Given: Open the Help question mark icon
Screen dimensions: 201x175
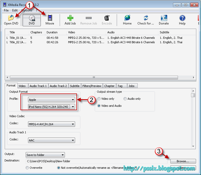Looking at the screenshot, I should (182, 18).
